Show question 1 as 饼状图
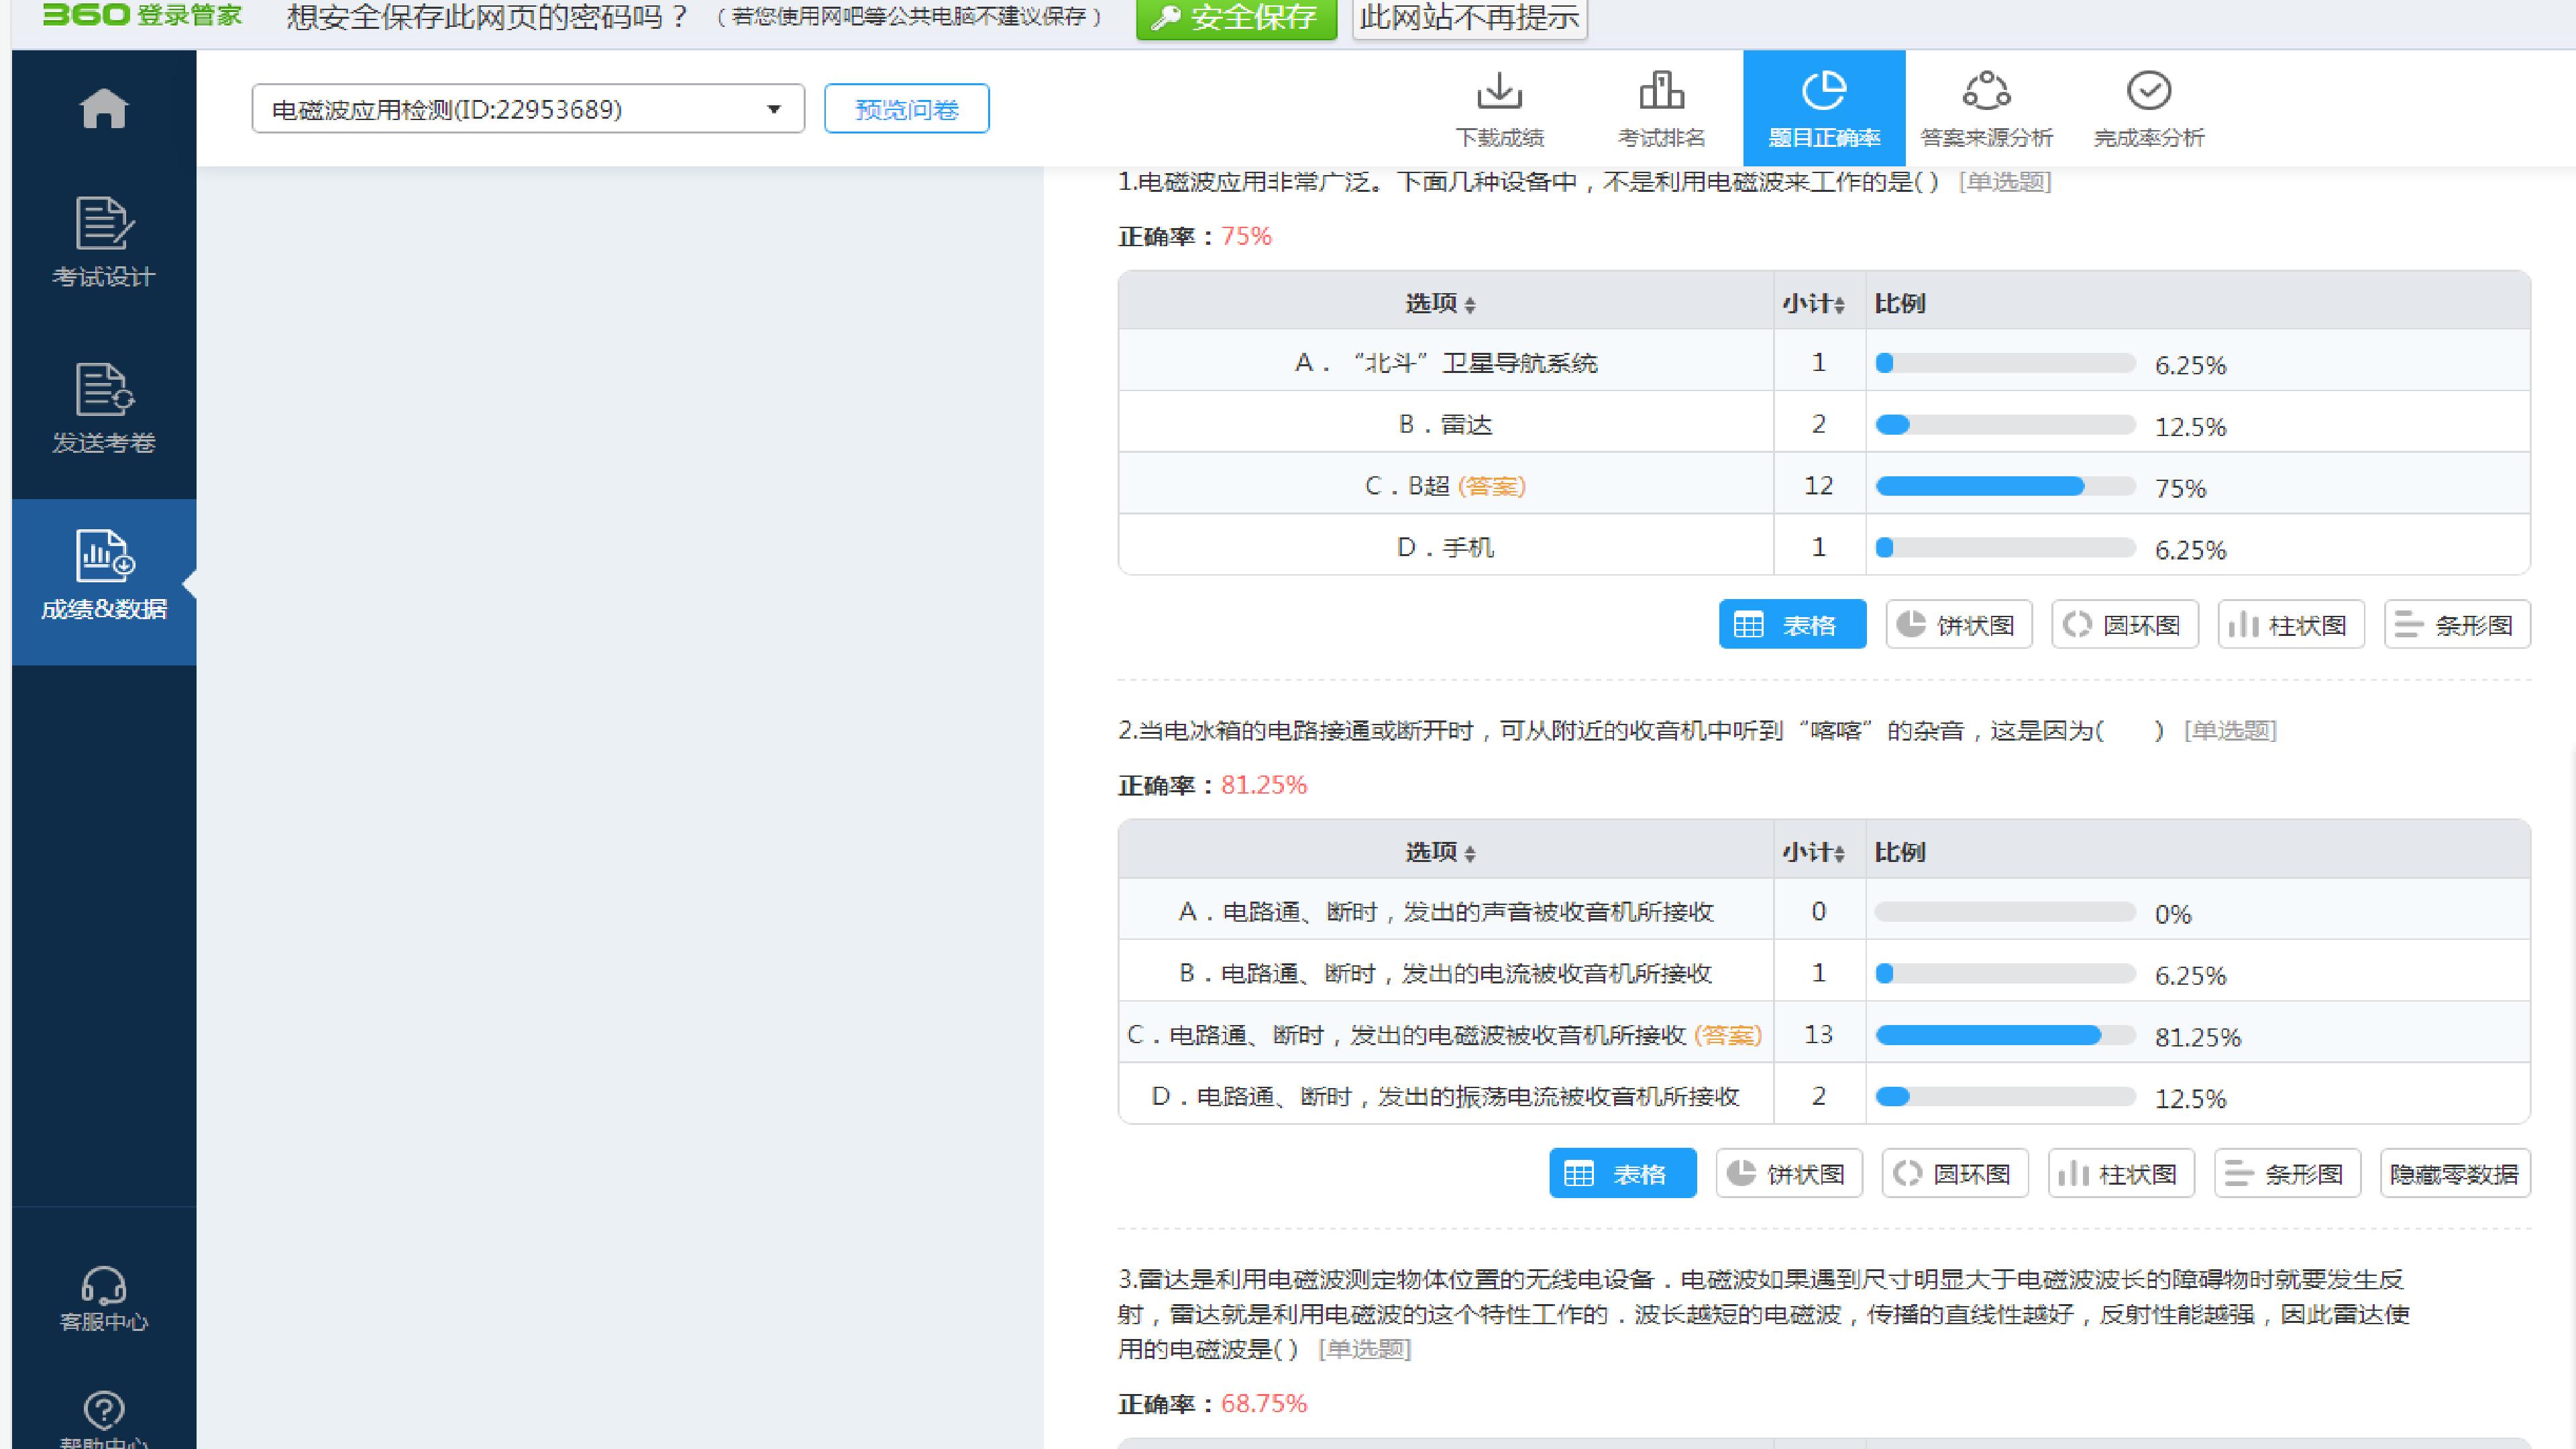 tap(1959, 625)
